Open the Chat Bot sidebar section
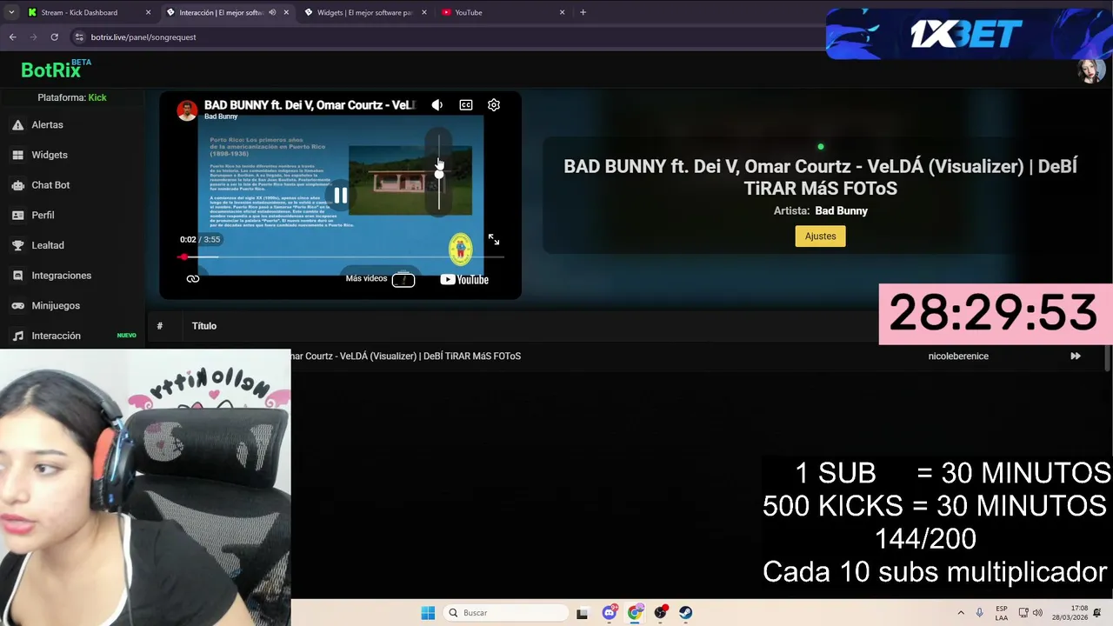This screenshot has width=1113, height=626. coord(50,185)
